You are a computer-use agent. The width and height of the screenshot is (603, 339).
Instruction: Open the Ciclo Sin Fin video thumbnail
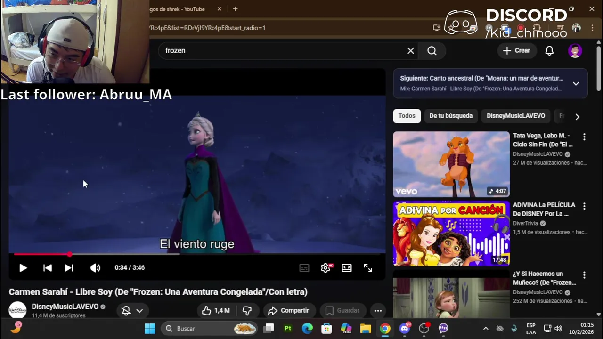pos(451,164)
